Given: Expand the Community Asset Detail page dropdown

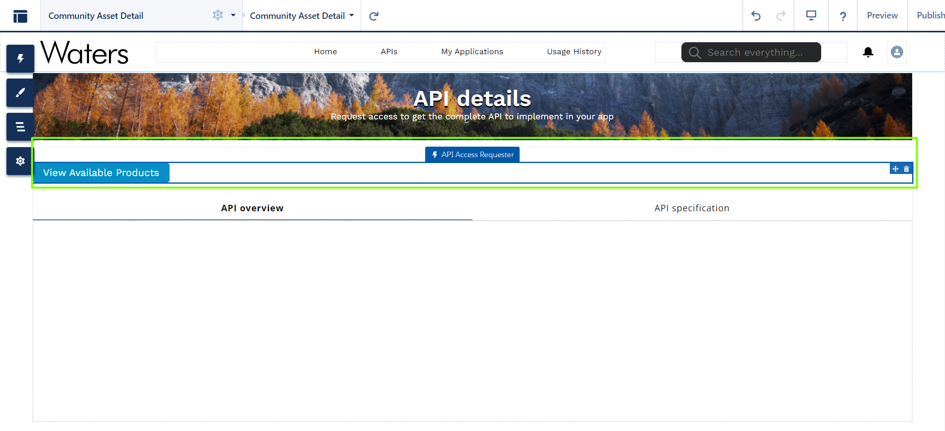Looking at the screenshot, I should pyautogui.click(x=302, y=16).
